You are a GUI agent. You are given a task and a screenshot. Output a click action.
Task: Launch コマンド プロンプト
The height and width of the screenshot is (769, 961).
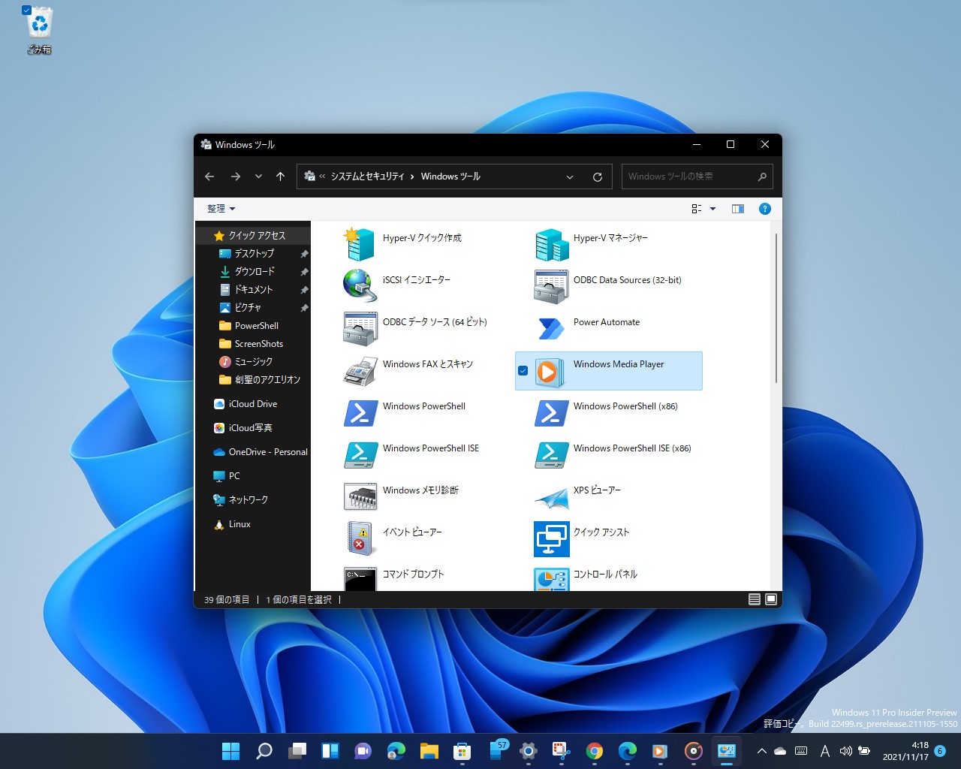[x=413, y=574]
